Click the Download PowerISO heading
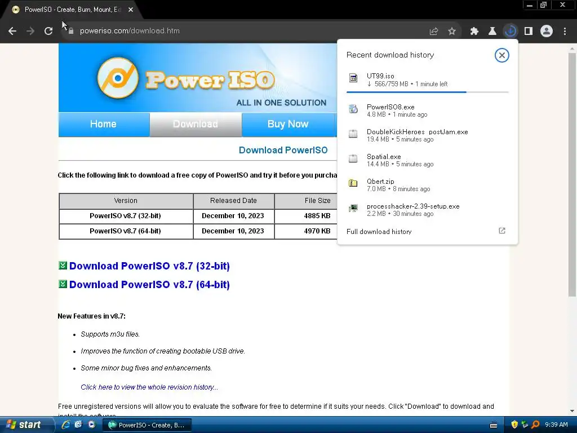 coord(283,150)
